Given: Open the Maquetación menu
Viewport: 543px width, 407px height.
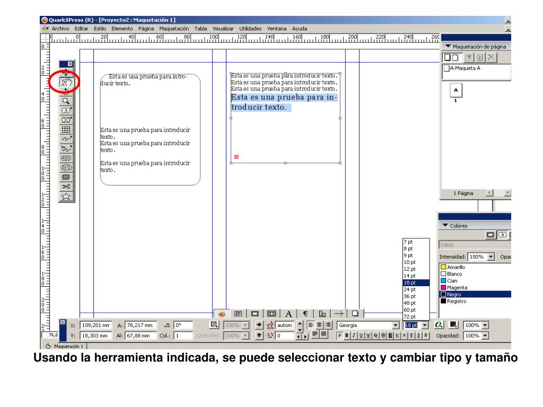Looking at the screenshot, I should pos(174,29).
